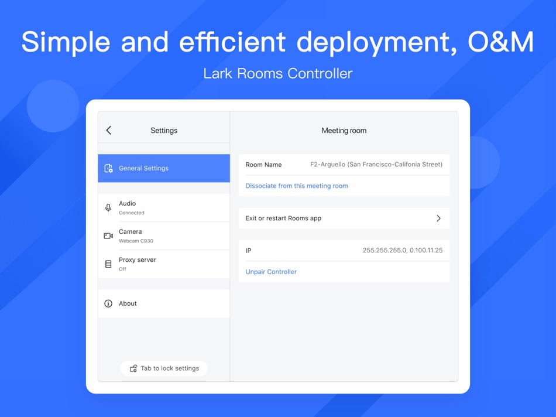Click the Meeting room header title

344,130
